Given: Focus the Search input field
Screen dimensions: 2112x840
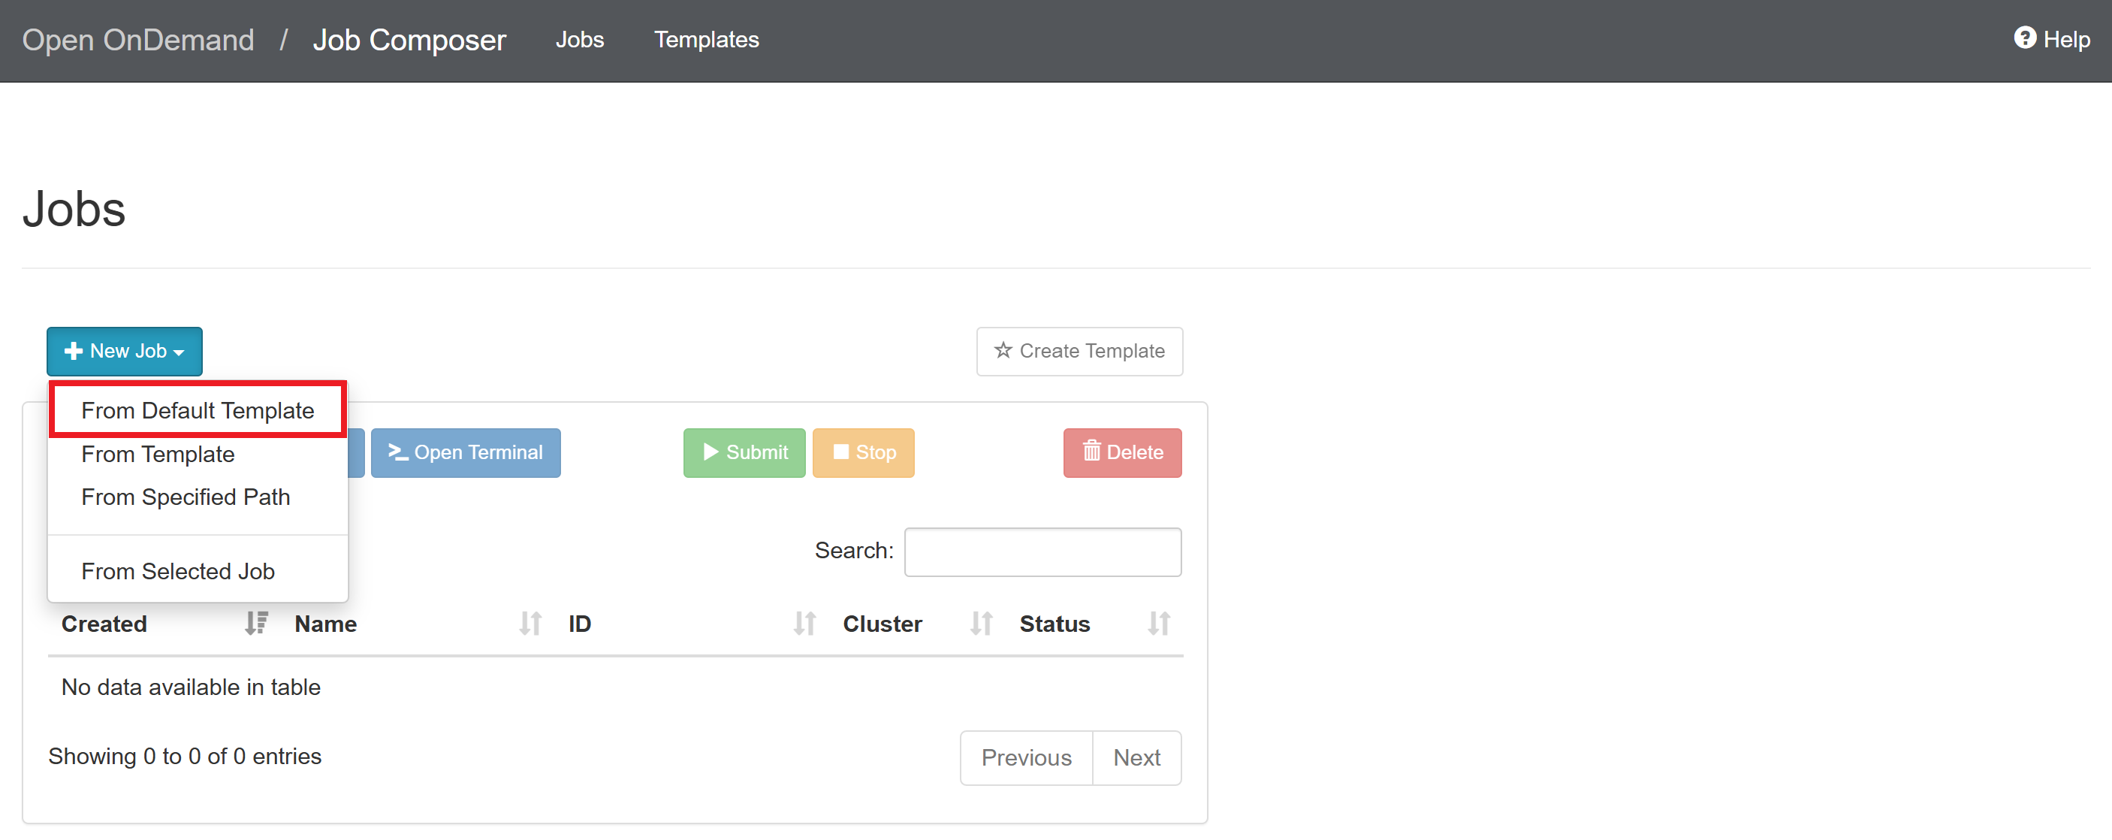Looking at the screenshot, I should (1042, 551).
